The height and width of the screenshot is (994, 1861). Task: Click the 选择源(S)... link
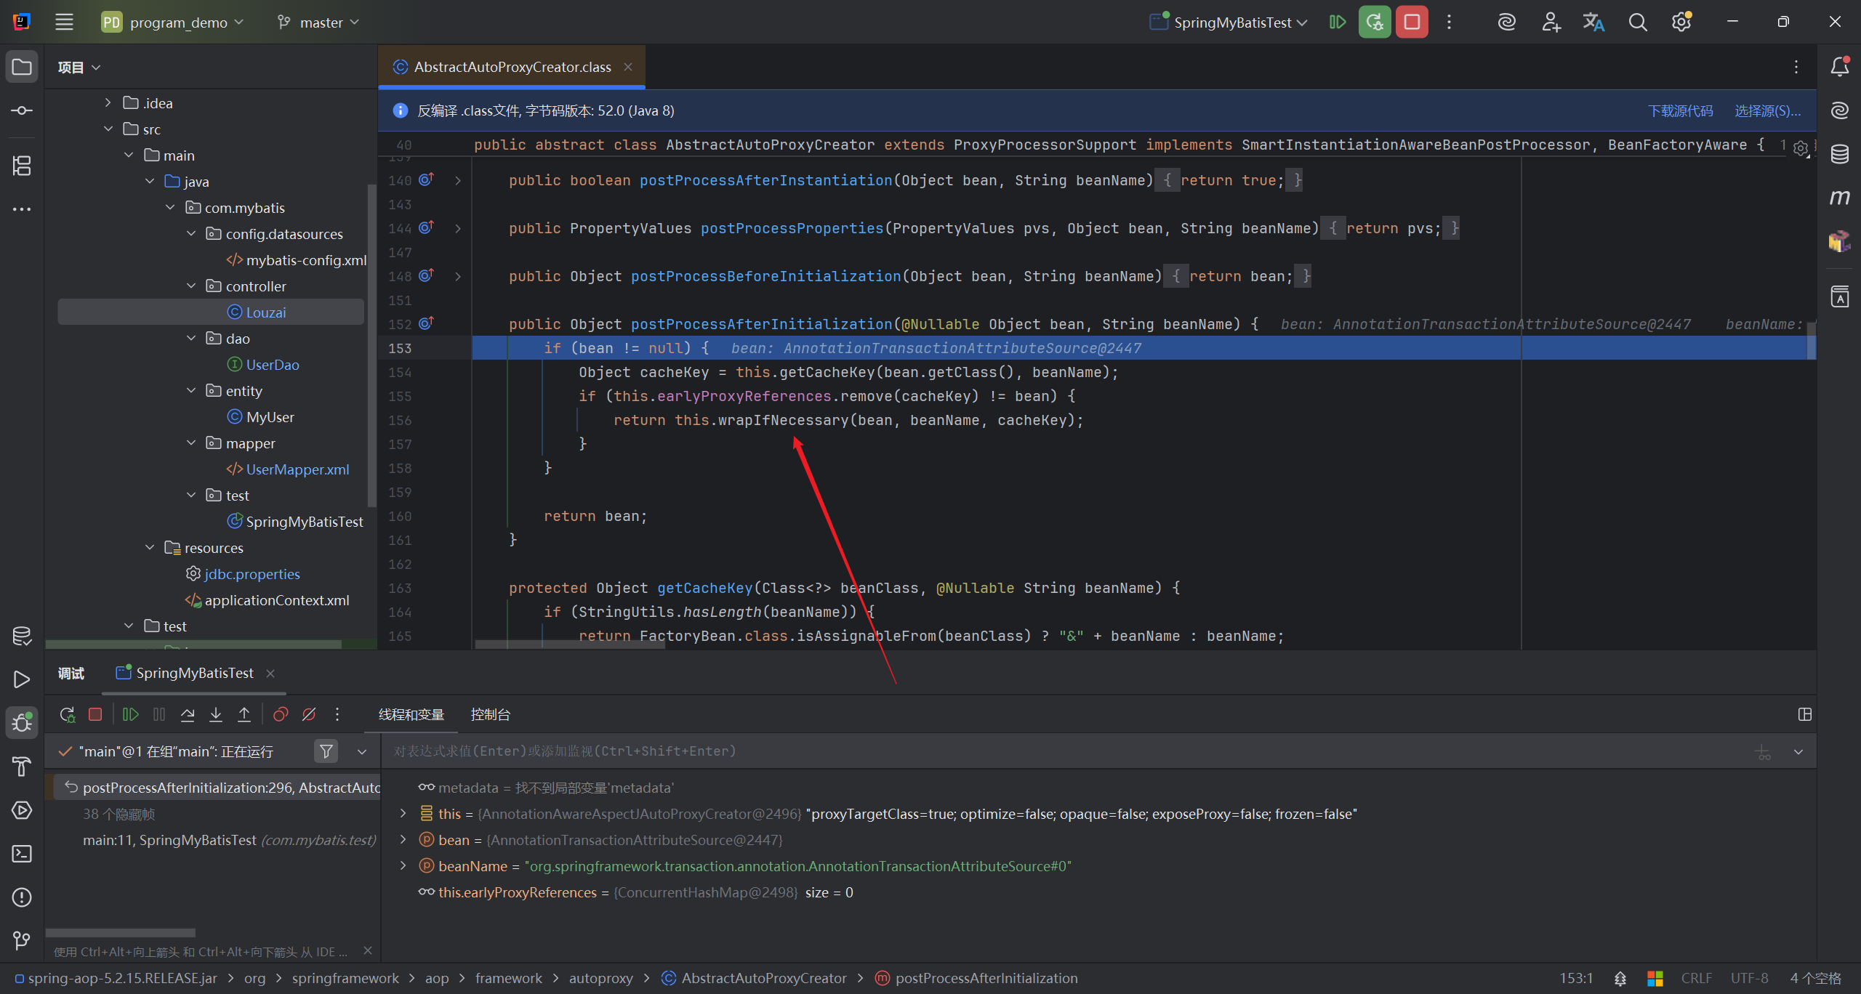coord(1767,110)
